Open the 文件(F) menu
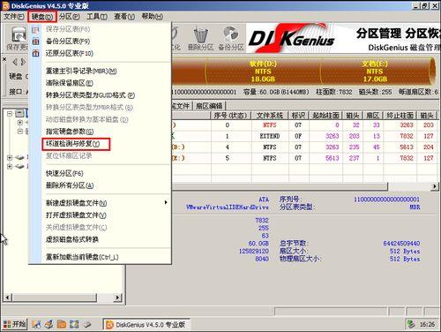 coord(13,17)
